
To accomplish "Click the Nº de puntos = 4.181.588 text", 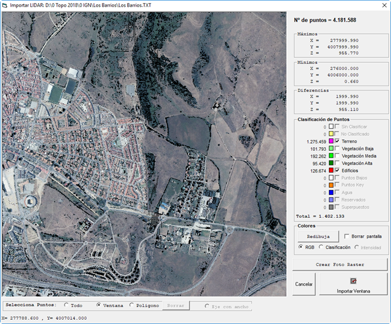I will (325, 21).
